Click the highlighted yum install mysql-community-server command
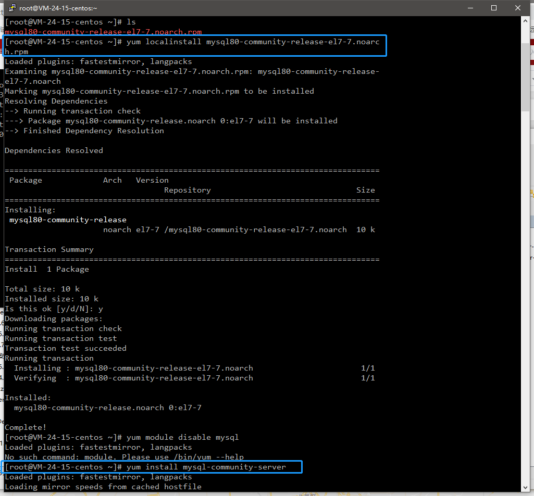534x496 pixels. (x=151, y=467)
